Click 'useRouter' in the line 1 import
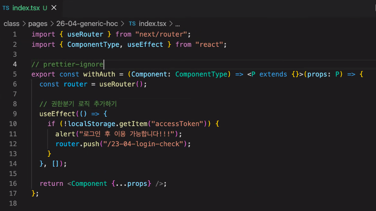Screen dimensions: 376x211 tap(85, 34)
